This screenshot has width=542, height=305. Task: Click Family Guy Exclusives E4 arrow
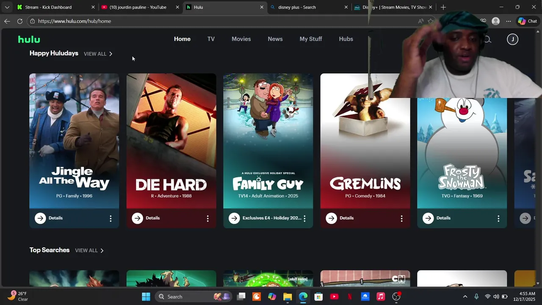(x=234, y=218)
